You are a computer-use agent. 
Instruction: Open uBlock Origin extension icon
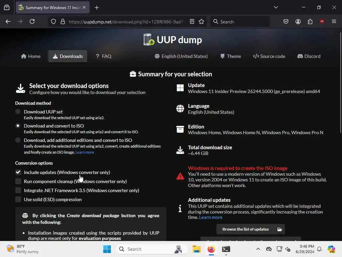pos(322,21)
